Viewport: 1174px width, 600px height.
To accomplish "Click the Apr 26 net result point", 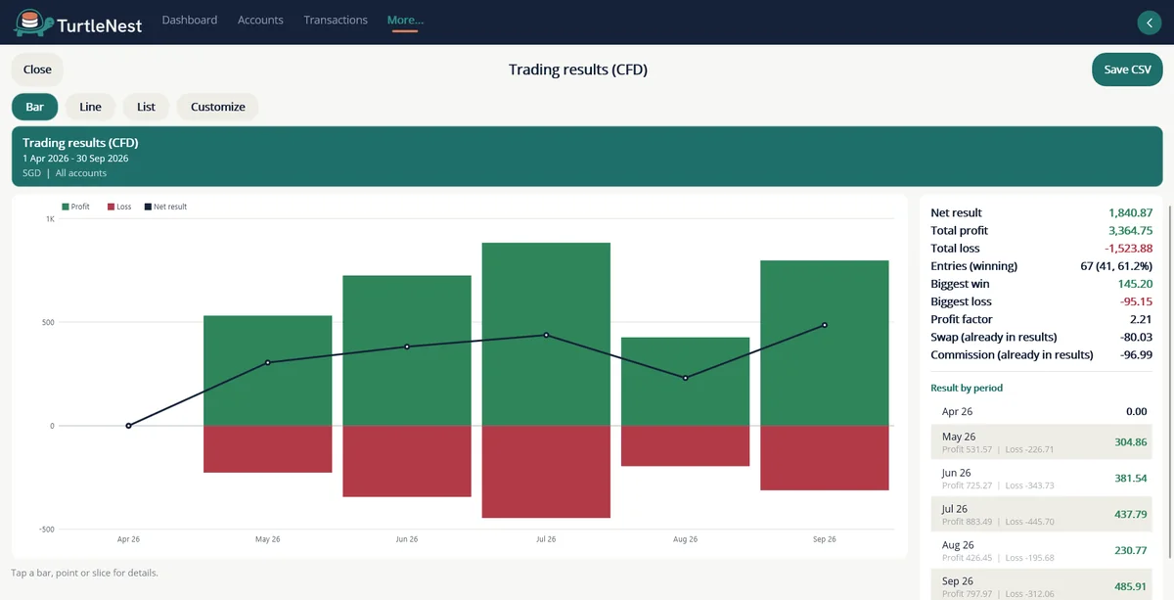I will (x=128, y=426).
